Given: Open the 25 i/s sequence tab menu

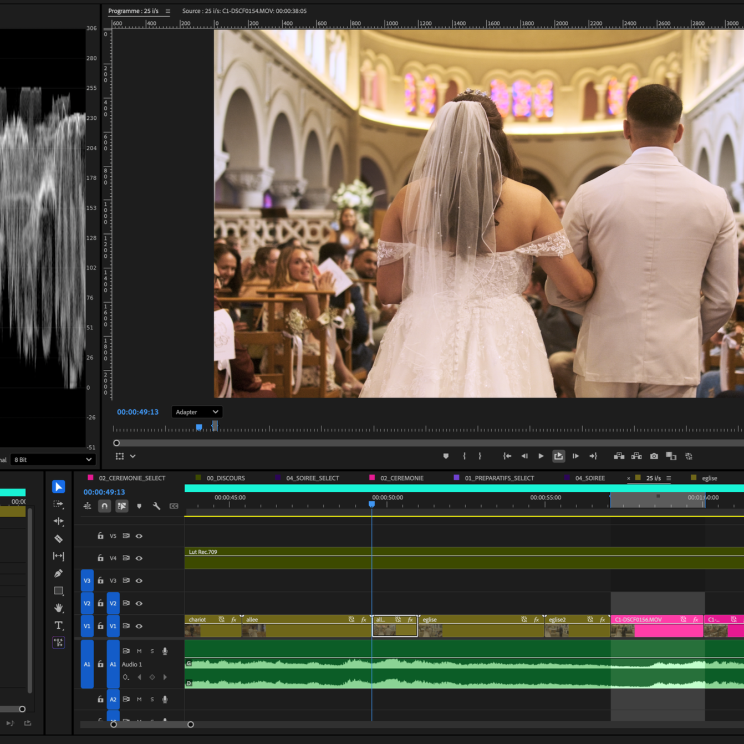Looking at the screenshot, I should pos(669,478).
